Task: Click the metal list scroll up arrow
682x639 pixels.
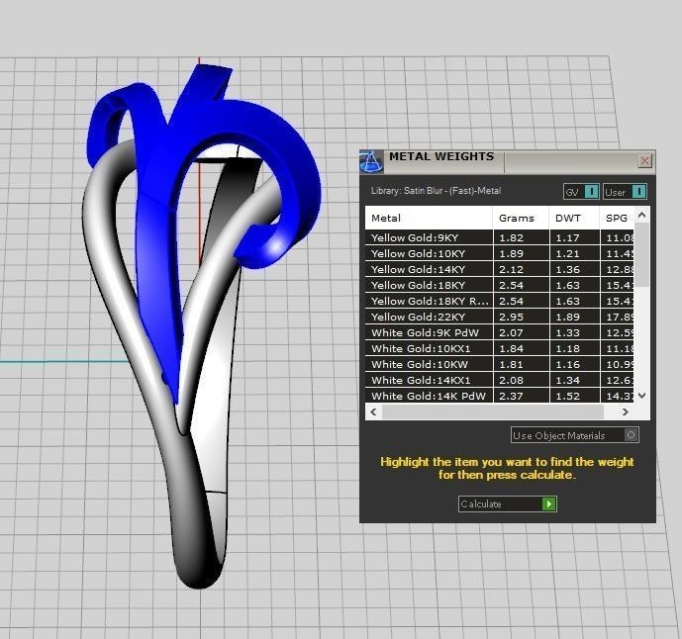Action: (641, 215)
